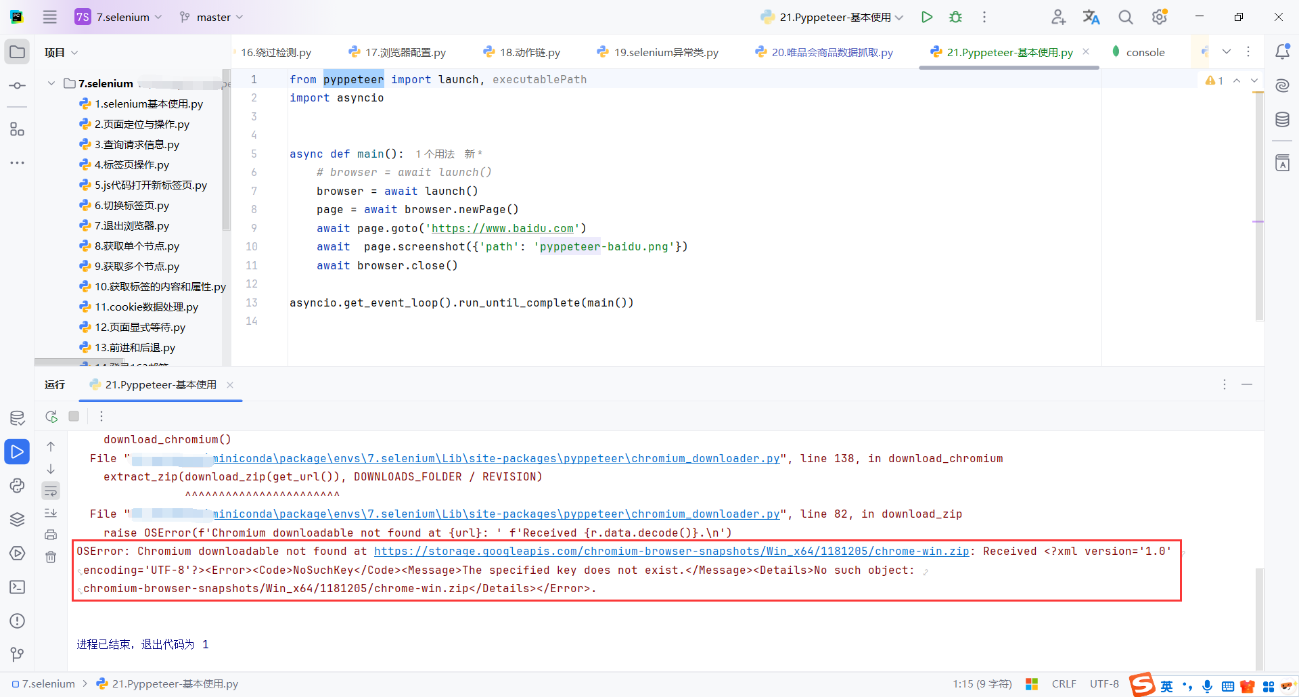
Task: Print the run console output
Action: click(x=51, y=535)
